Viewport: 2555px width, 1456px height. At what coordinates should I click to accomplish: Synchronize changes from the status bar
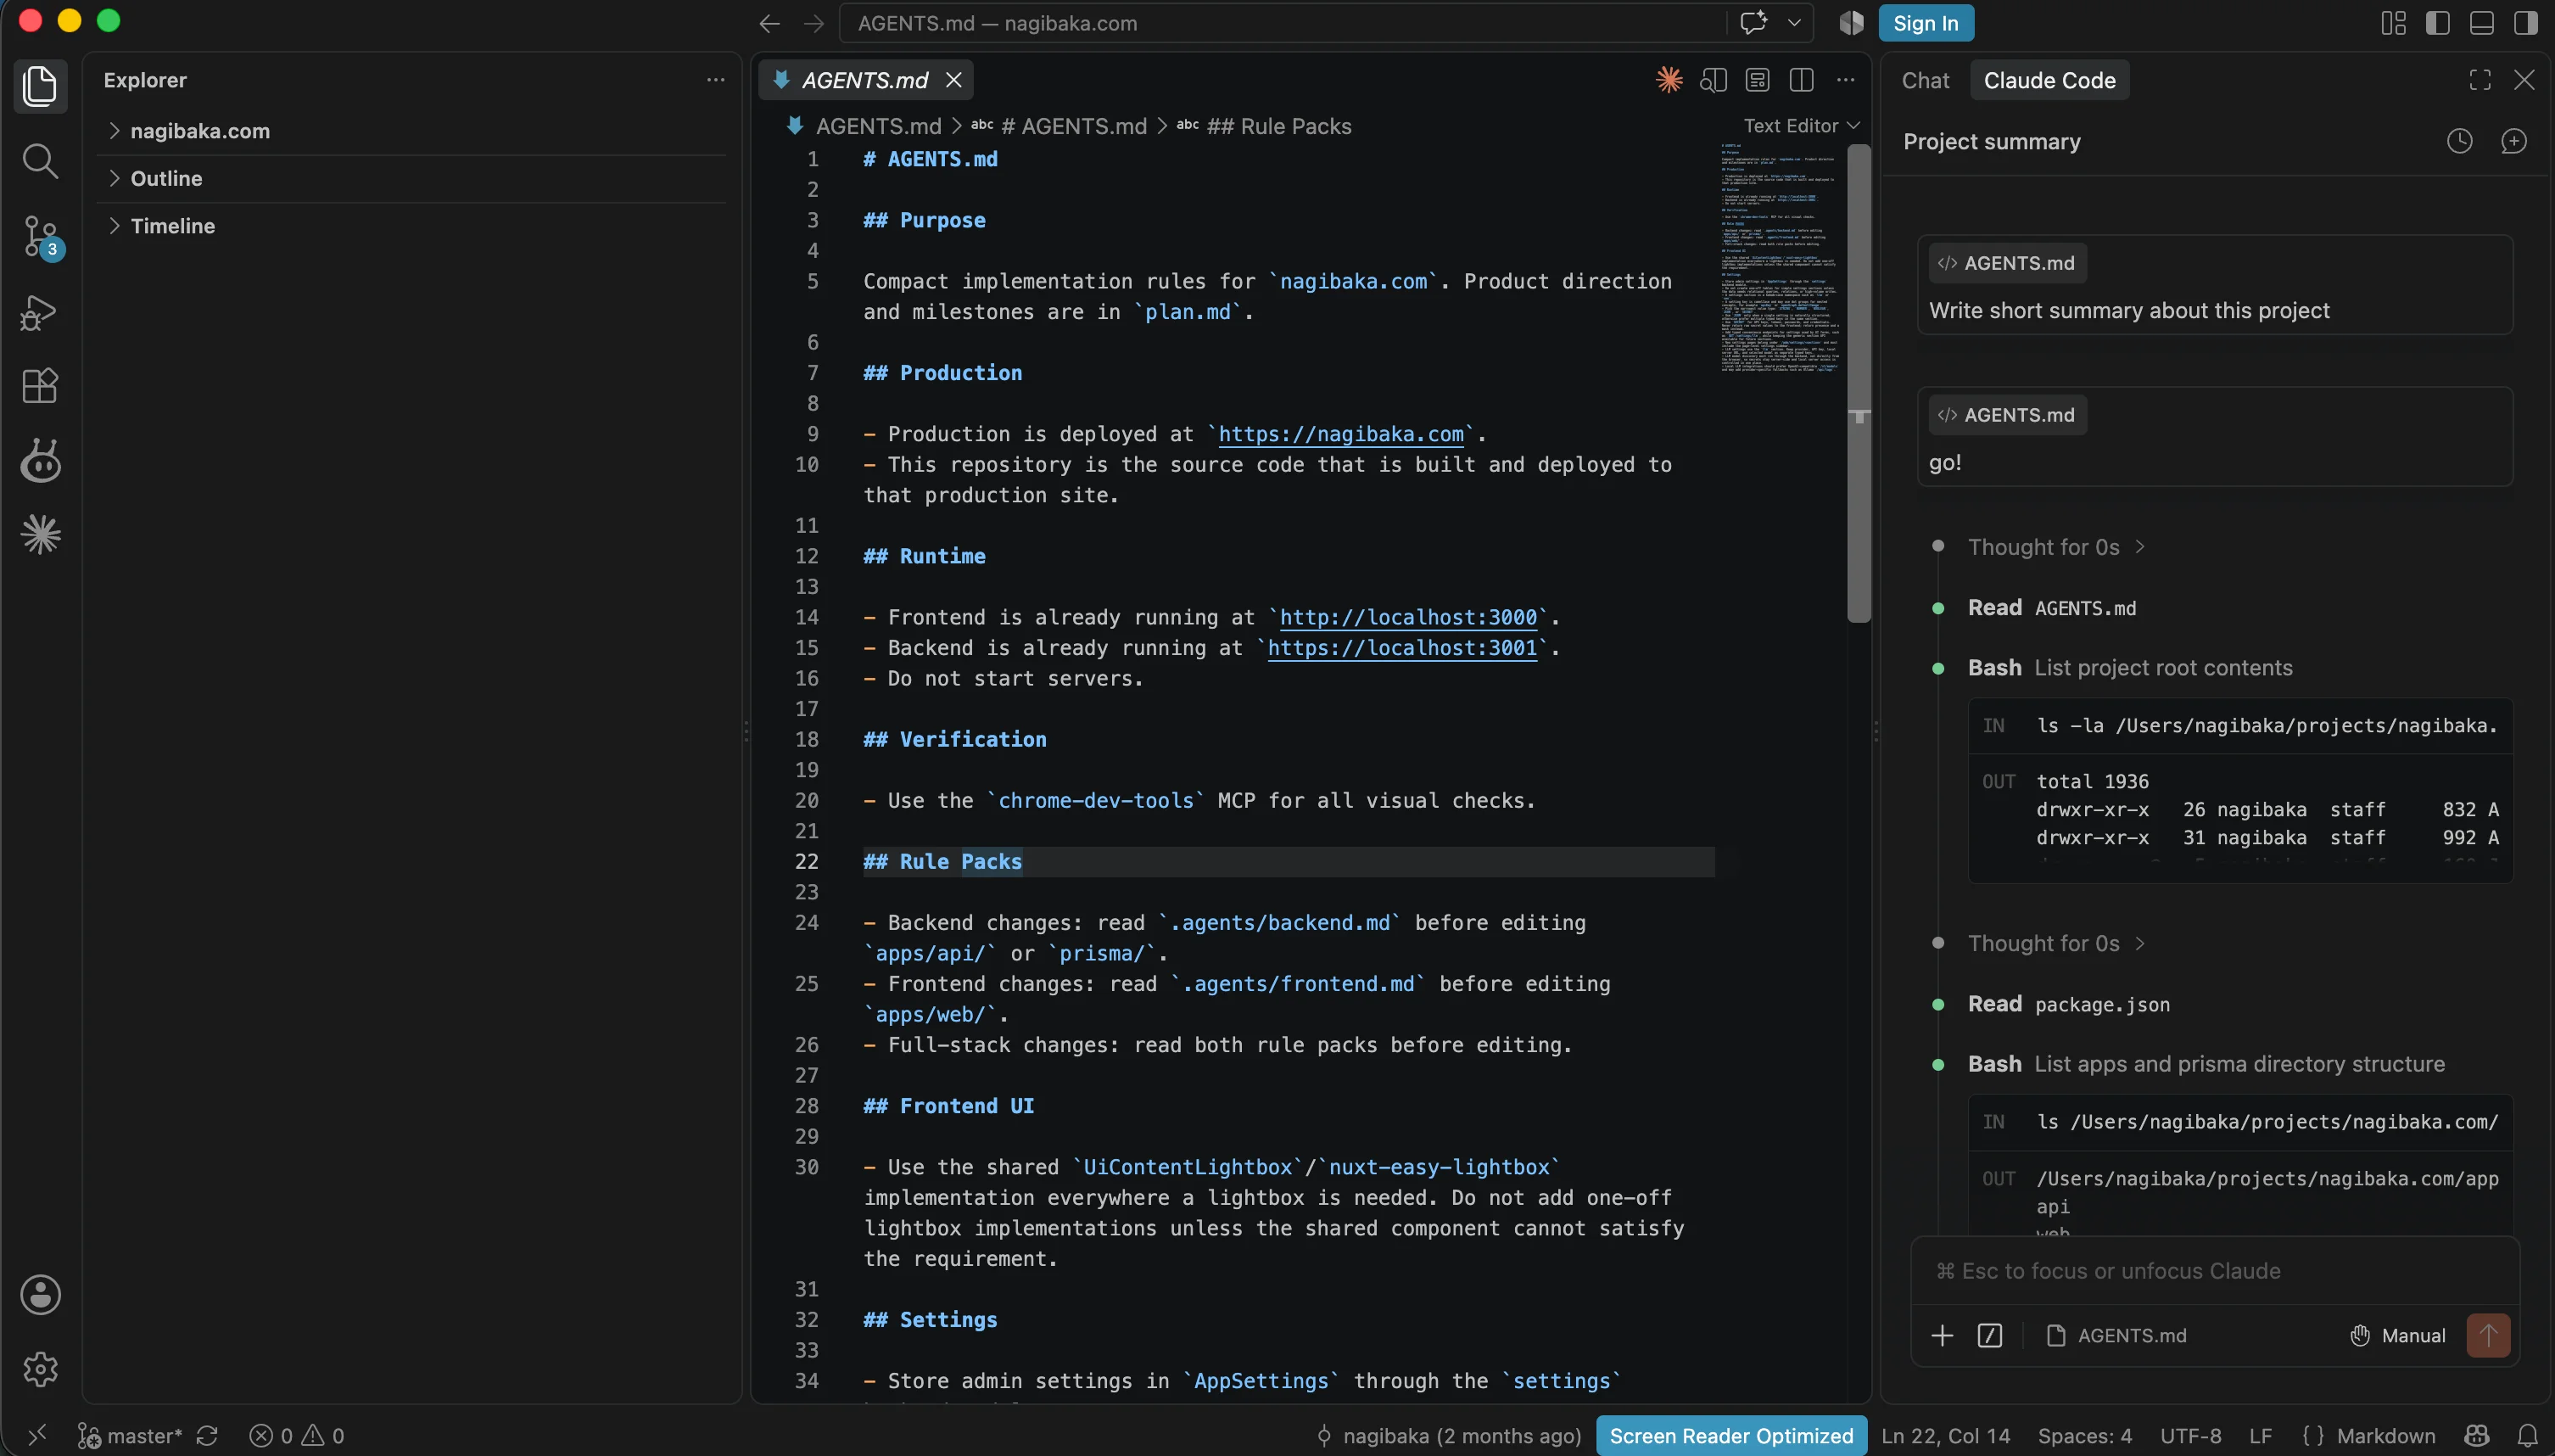[x=207, y=1436]
